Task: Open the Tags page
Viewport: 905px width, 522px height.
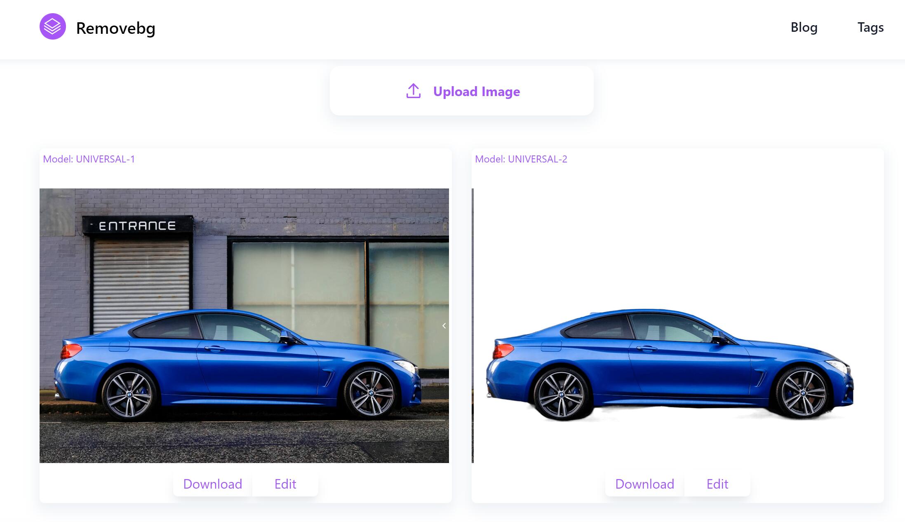Action: tap(870, 27)
